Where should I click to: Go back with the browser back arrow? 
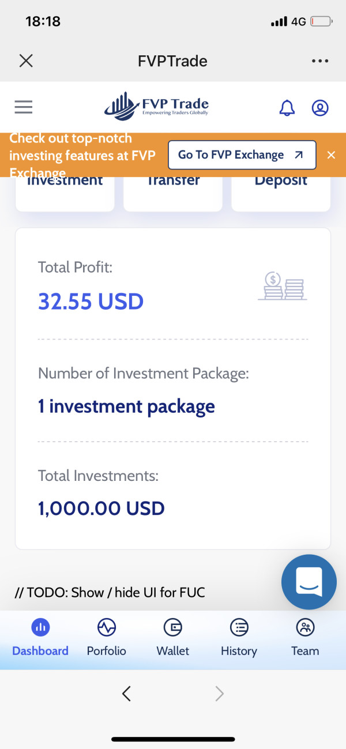tap(127, 694)
